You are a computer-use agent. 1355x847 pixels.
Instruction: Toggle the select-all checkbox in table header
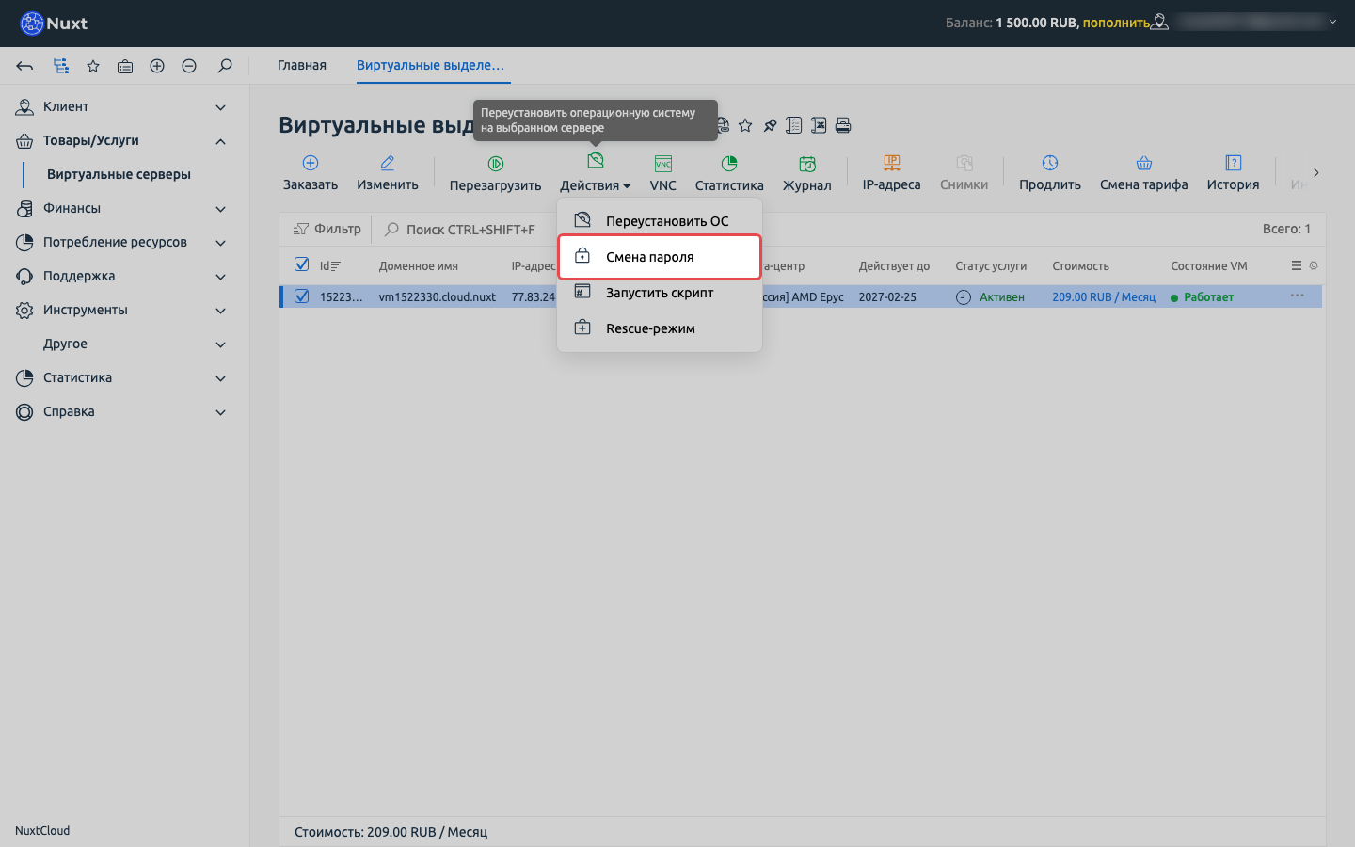point(302,264)
